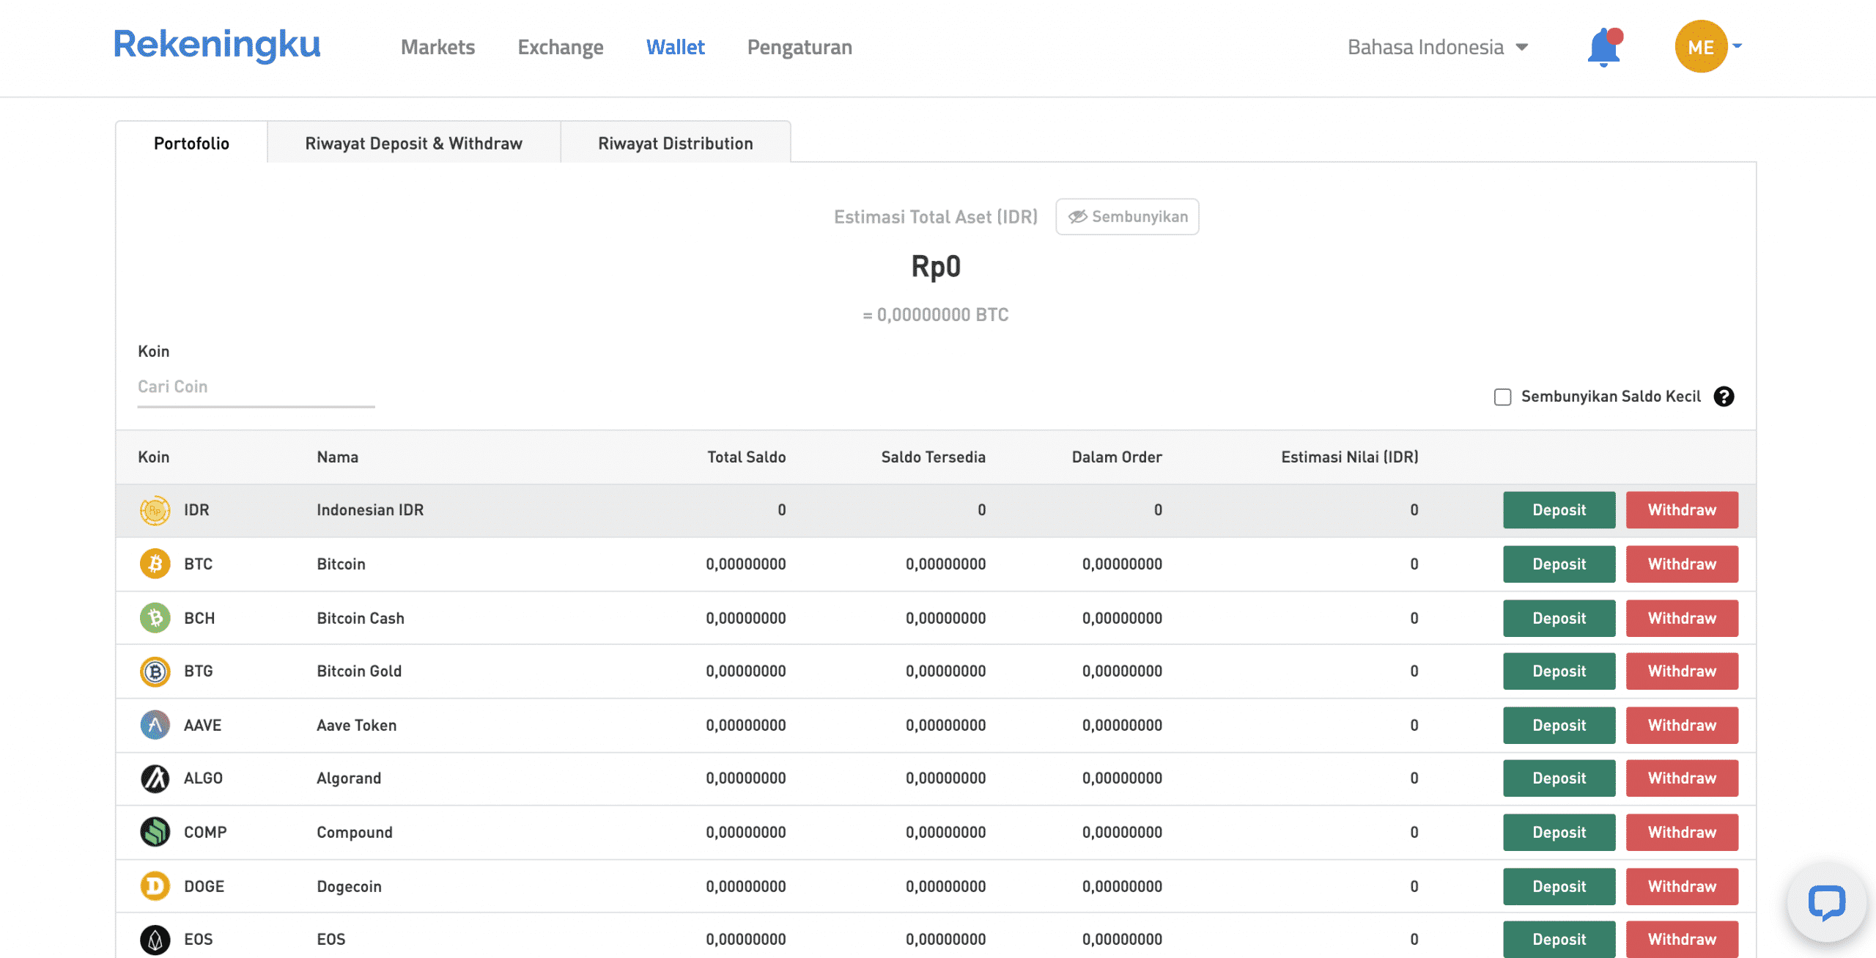Screen dimensions: 1876x958
Task: Click the Cari Coin search input field
Action: tap(255, 386)
